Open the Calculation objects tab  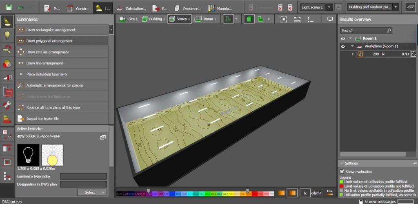point(131,8)
